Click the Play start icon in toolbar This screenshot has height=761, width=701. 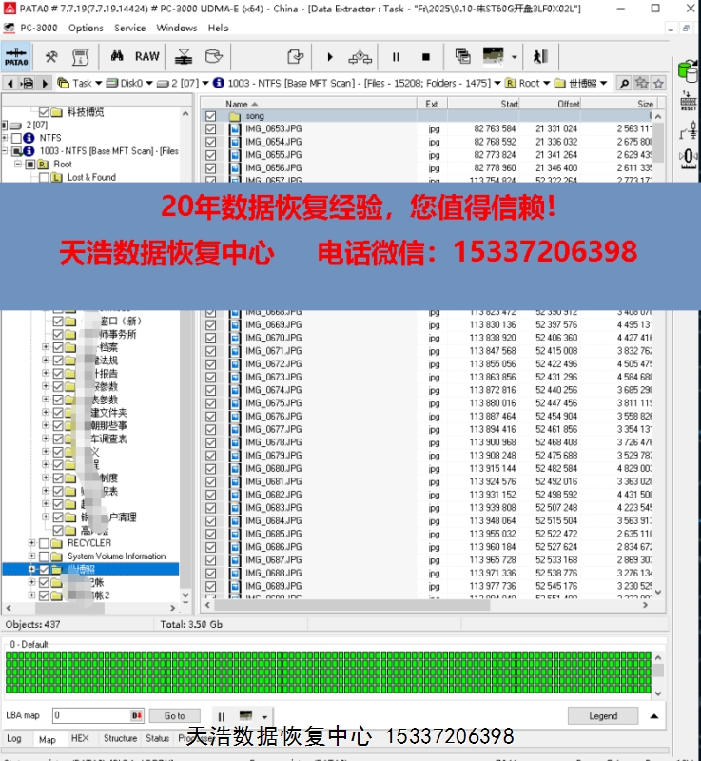pyautogui.click(x=330, y=57)
